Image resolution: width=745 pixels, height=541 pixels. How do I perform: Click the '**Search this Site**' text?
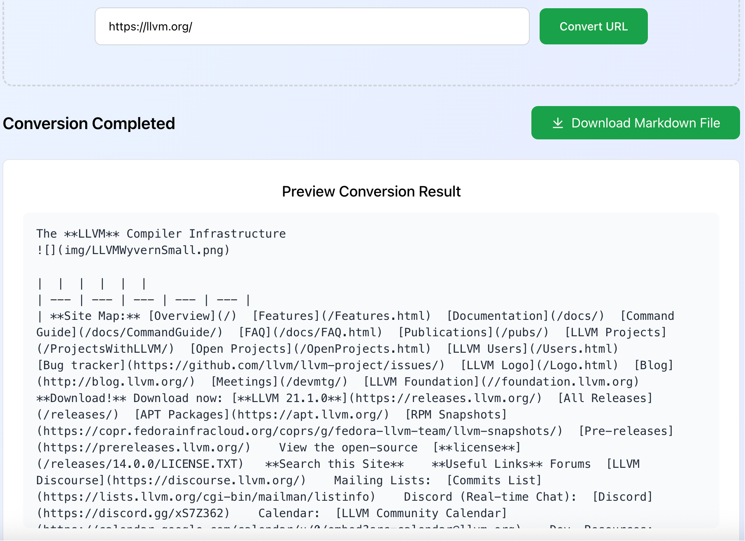tap(335, 464)
